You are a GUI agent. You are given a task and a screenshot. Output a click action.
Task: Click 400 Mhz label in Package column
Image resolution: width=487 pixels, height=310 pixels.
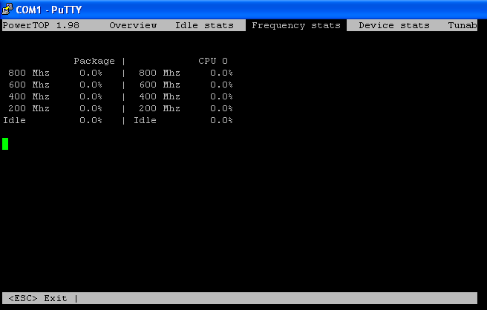point(29,96)
